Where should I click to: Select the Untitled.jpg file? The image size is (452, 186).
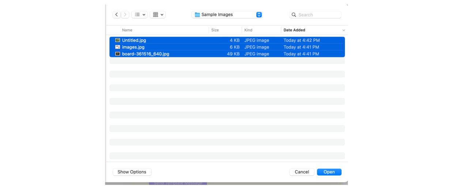(227, 40)
